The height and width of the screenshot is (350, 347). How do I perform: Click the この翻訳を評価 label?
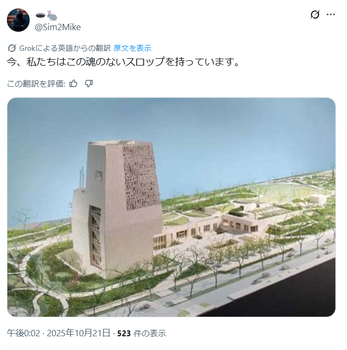[36, 84]
